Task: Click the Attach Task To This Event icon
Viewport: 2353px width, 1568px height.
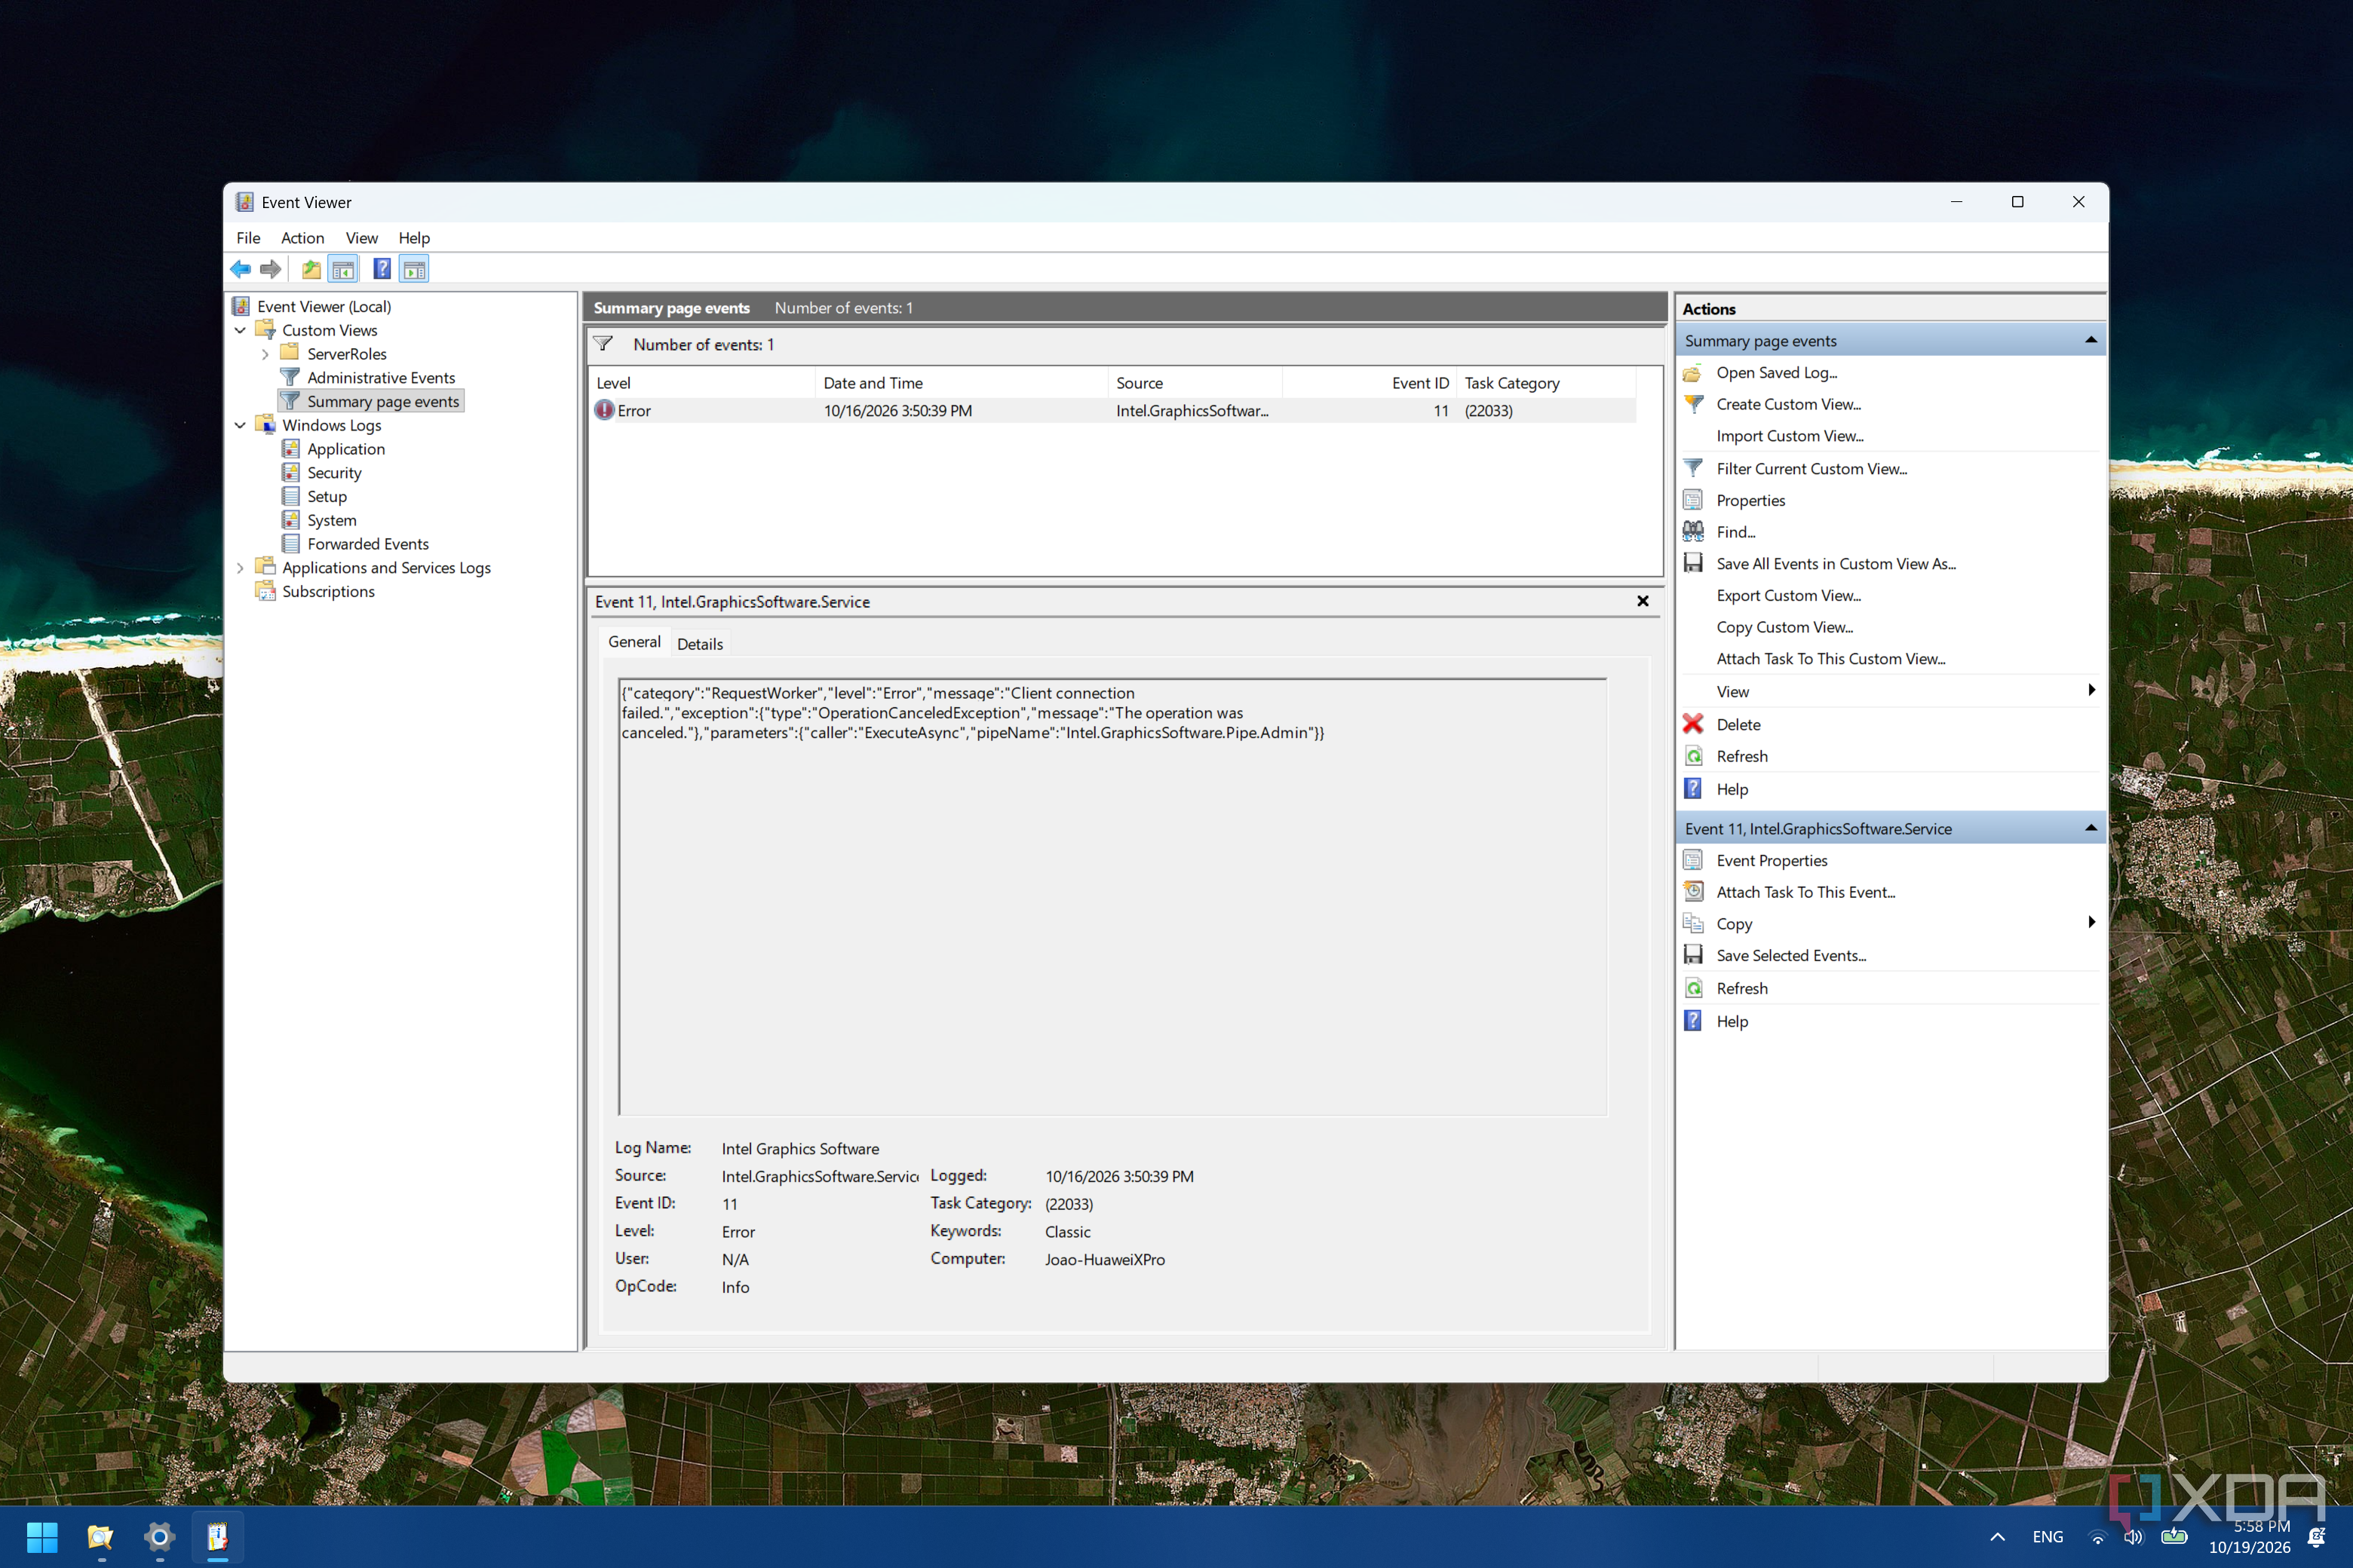Action: point(1692,891)
